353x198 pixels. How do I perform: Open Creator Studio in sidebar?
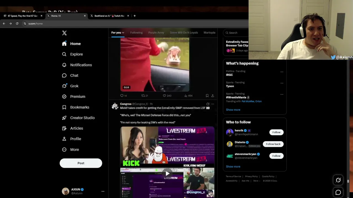point(78,118)
